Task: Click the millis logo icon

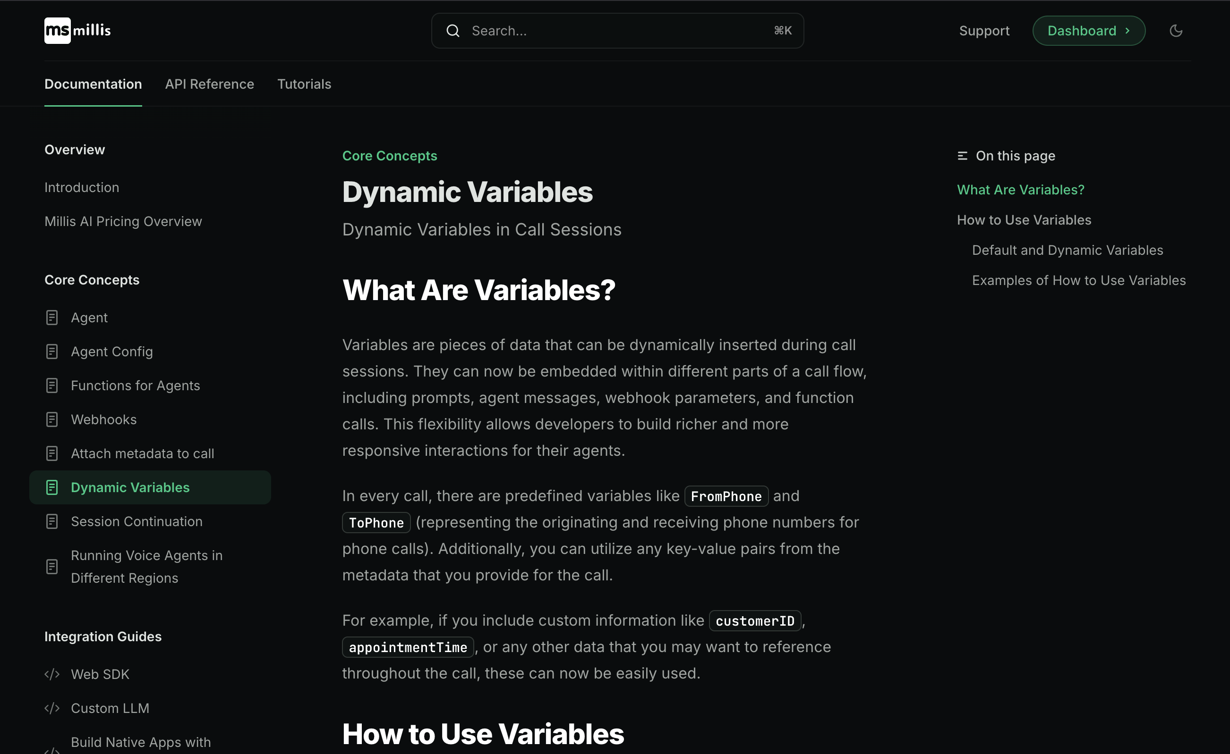Action: (58, 30)
